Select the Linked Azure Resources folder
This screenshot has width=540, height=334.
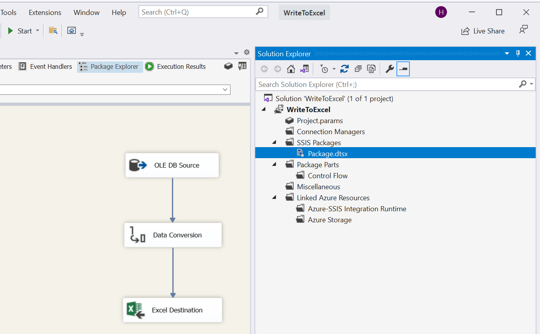333,198
